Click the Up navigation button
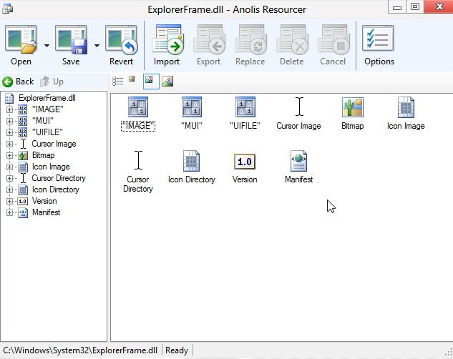Screen dimensions: 453x359 pyautogui.click(x=52, y=82)
